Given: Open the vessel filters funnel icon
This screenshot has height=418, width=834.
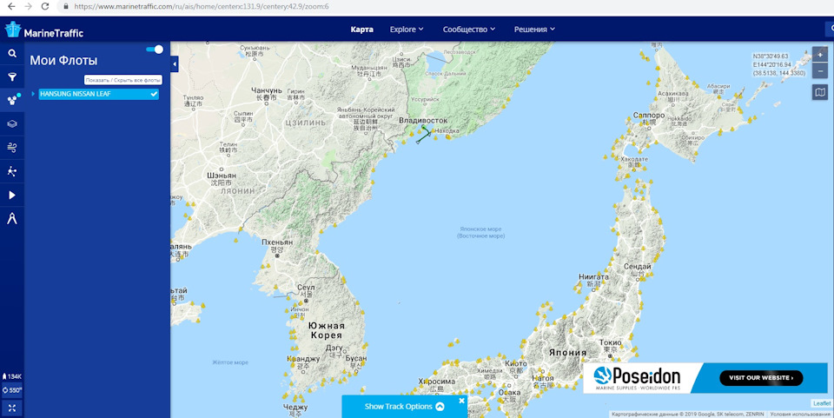Looking at the screenshot, I should [11, 77].
